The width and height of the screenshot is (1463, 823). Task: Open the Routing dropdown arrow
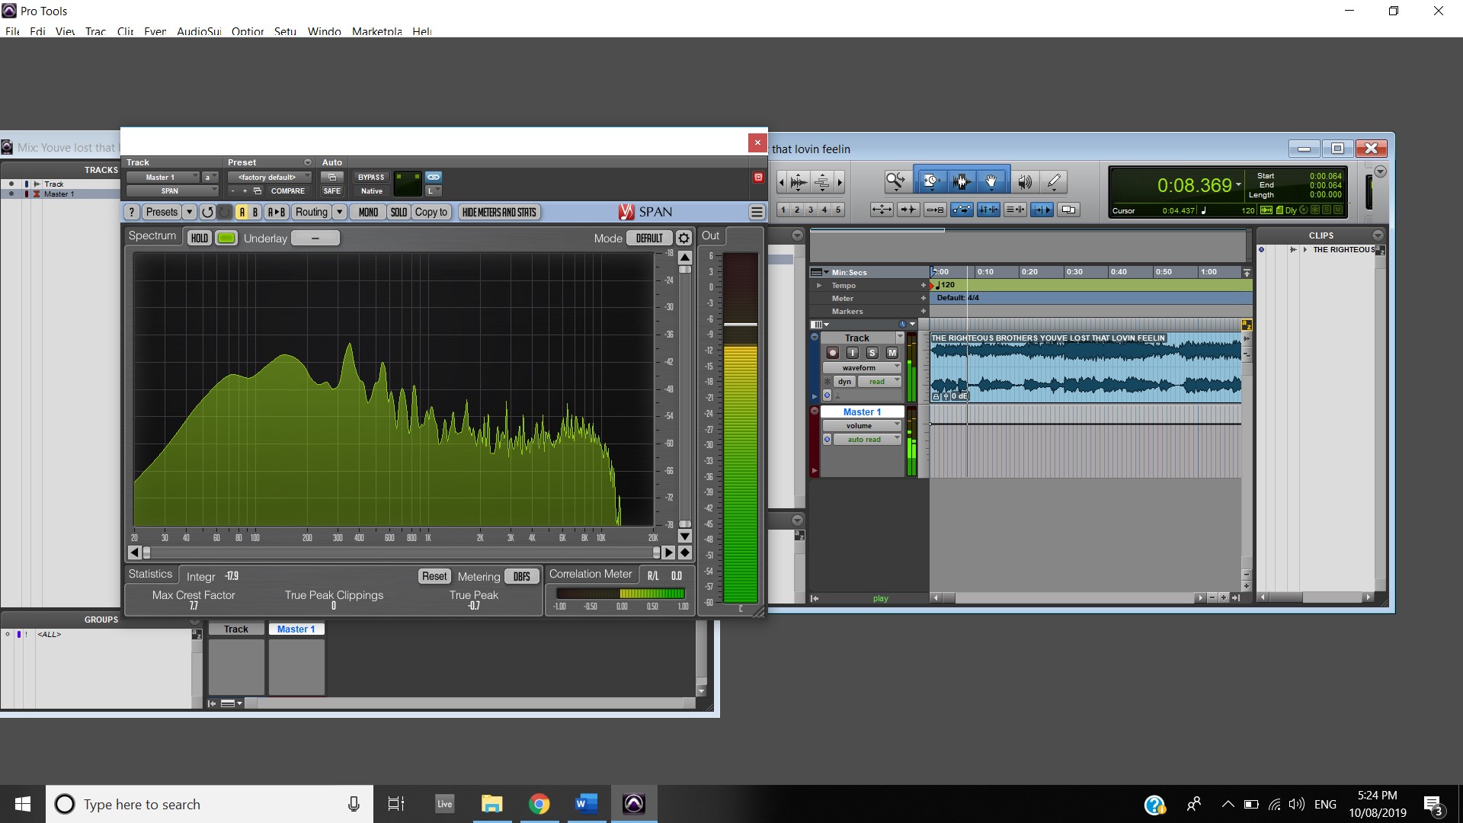click(340, 212)
